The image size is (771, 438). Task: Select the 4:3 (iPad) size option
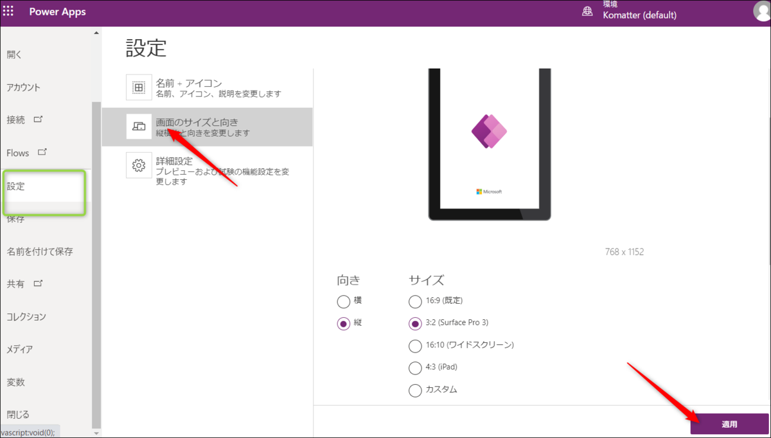click(415, 367)
